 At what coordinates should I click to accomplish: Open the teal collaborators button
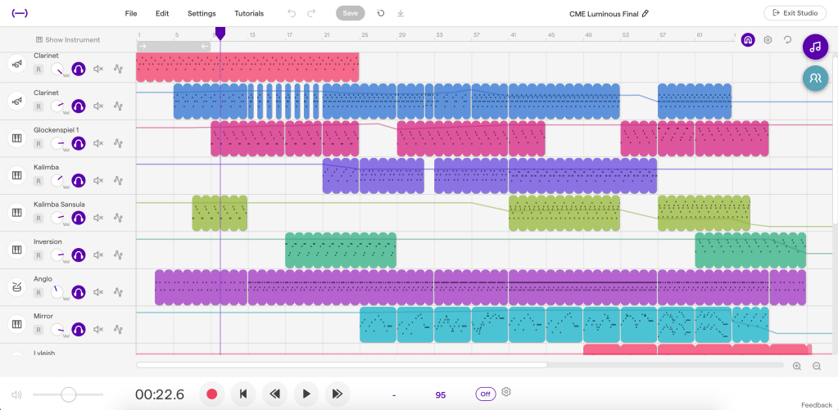(814, 78)
